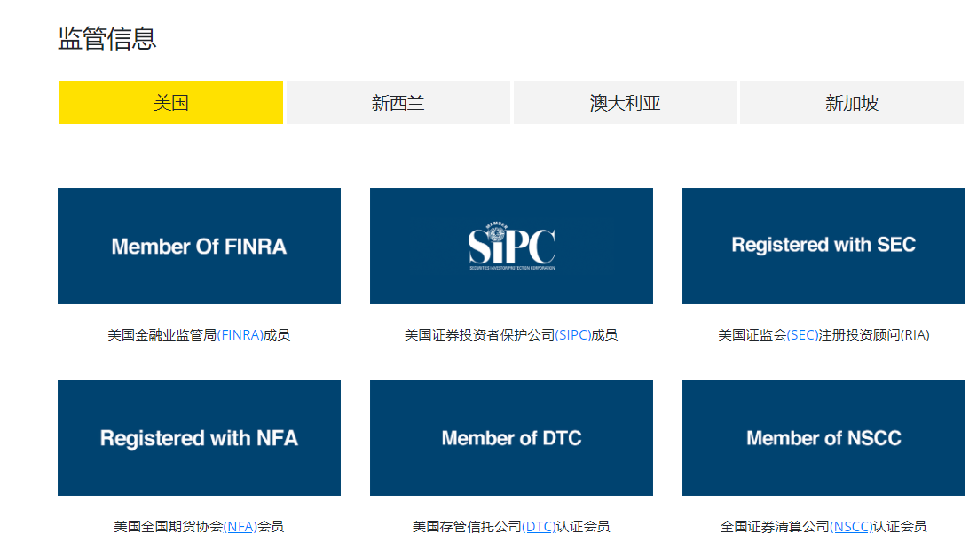
Task: Click the 注册投资顾问(RIA) text
Action: point(874,335)
